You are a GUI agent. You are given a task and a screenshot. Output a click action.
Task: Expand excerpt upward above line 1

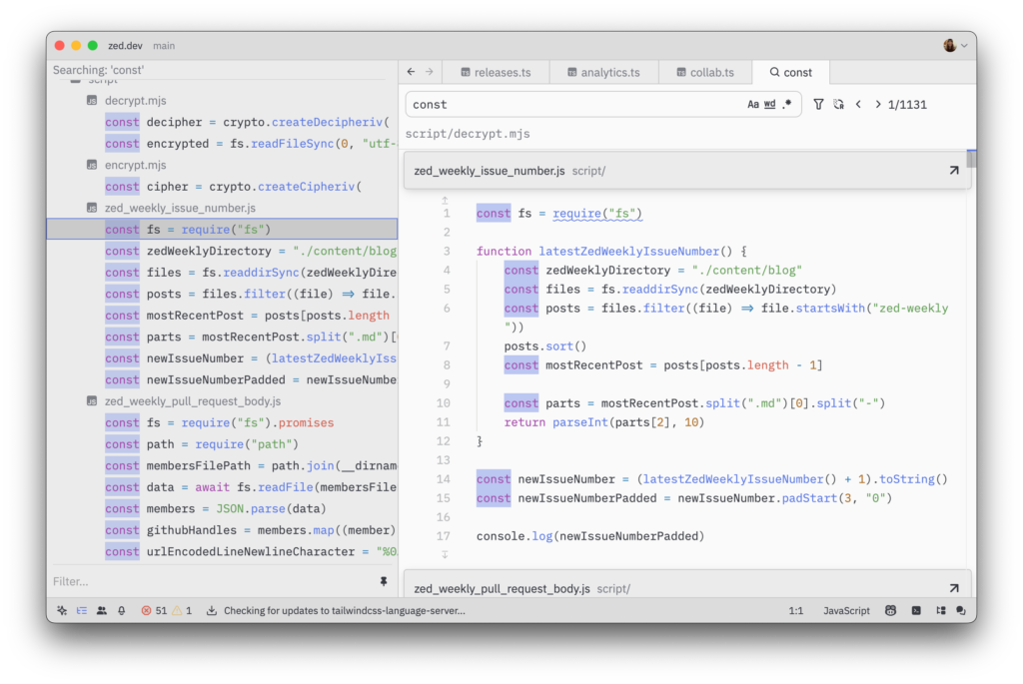[x=445, y=200]
